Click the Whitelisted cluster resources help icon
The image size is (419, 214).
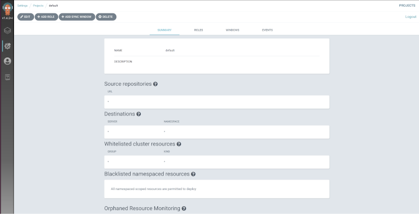[179, 144]
